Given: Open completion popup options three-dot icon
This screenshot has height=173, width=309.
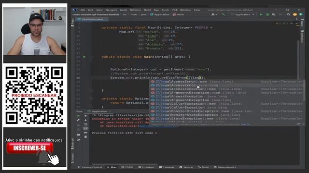Looking at the screenshot, I should 303,124.
